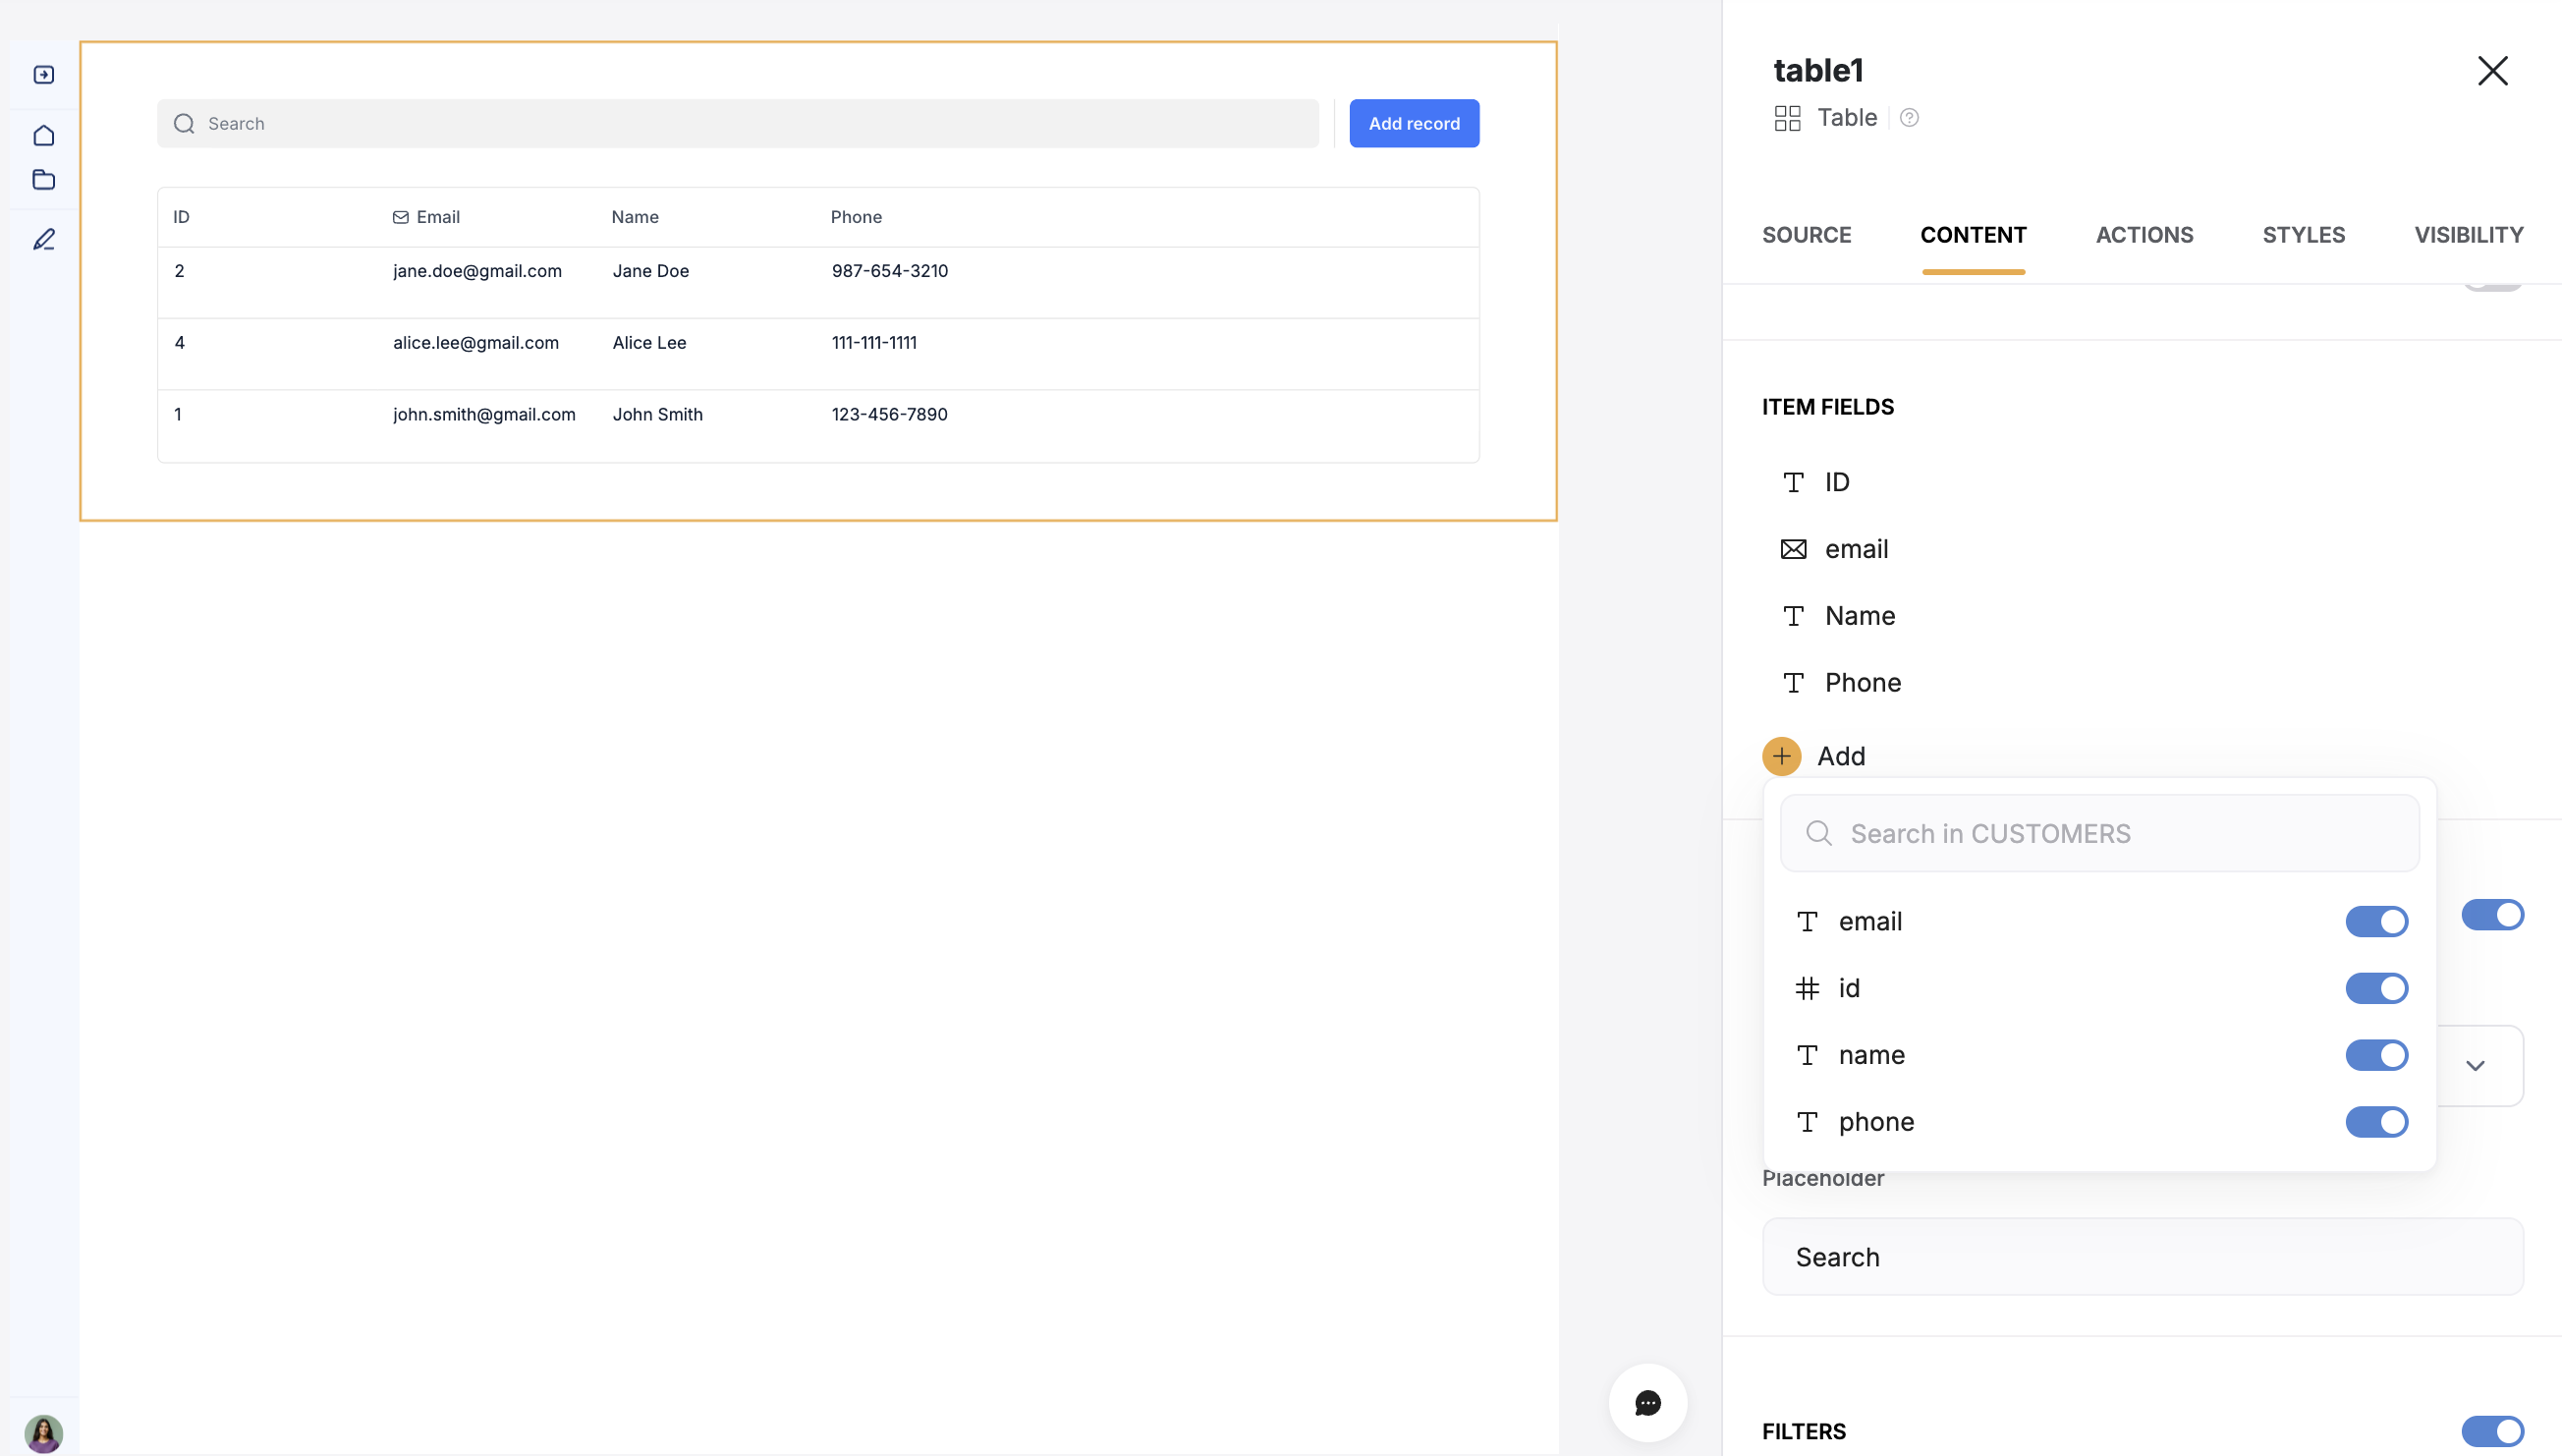
Task: Expand the dropdown chevron behind field list
Action: coord(2475,1065)
